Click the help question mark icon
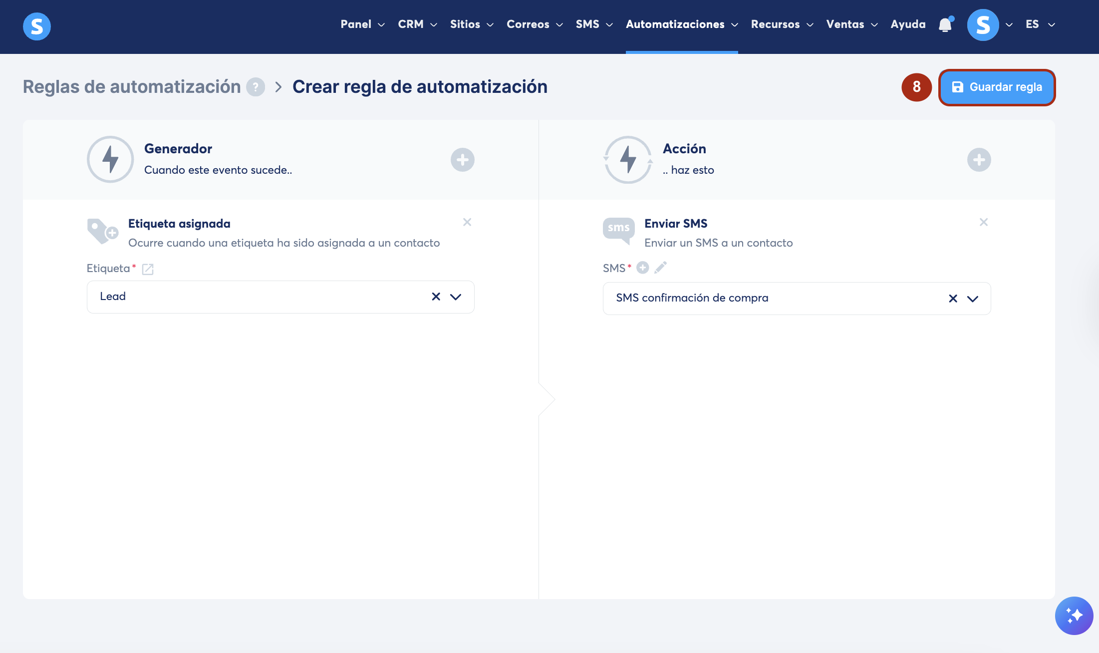This screenshot has width=1099, height=653. 256,87
